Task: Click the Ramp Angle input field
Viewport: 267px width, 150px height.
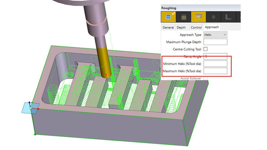Action: pos(215,56)
